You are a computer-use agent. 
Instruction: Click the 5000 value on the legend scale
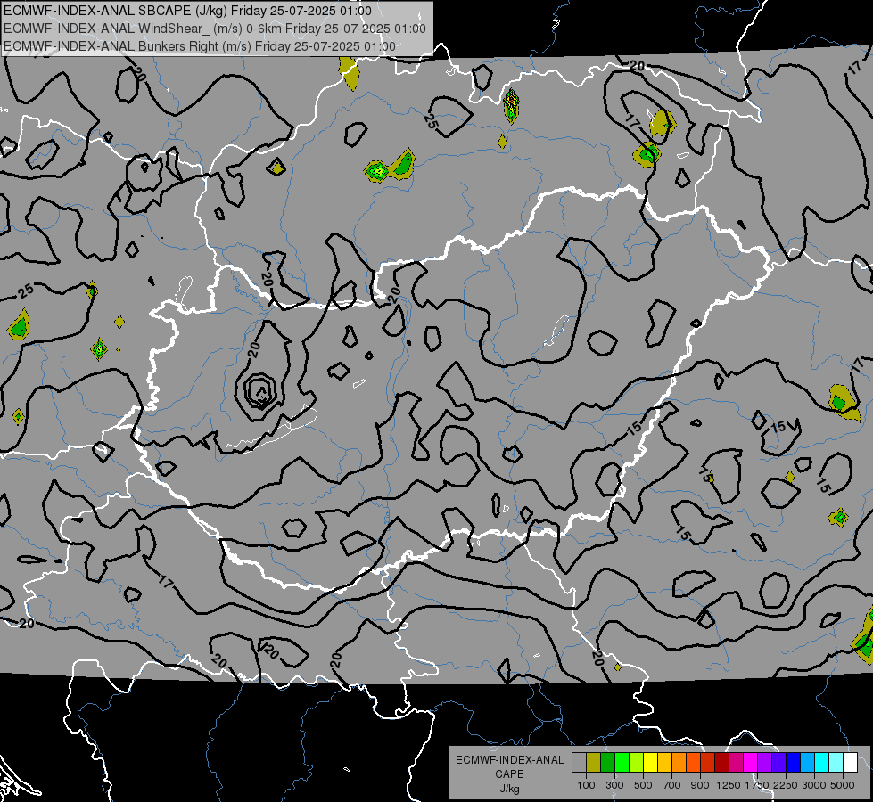point(843,785)
